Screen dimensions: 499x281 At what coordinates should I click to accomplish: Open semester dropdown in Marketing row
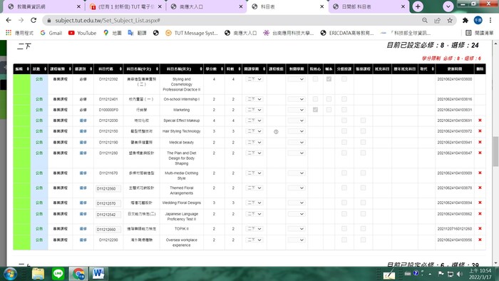coord(254,110)
